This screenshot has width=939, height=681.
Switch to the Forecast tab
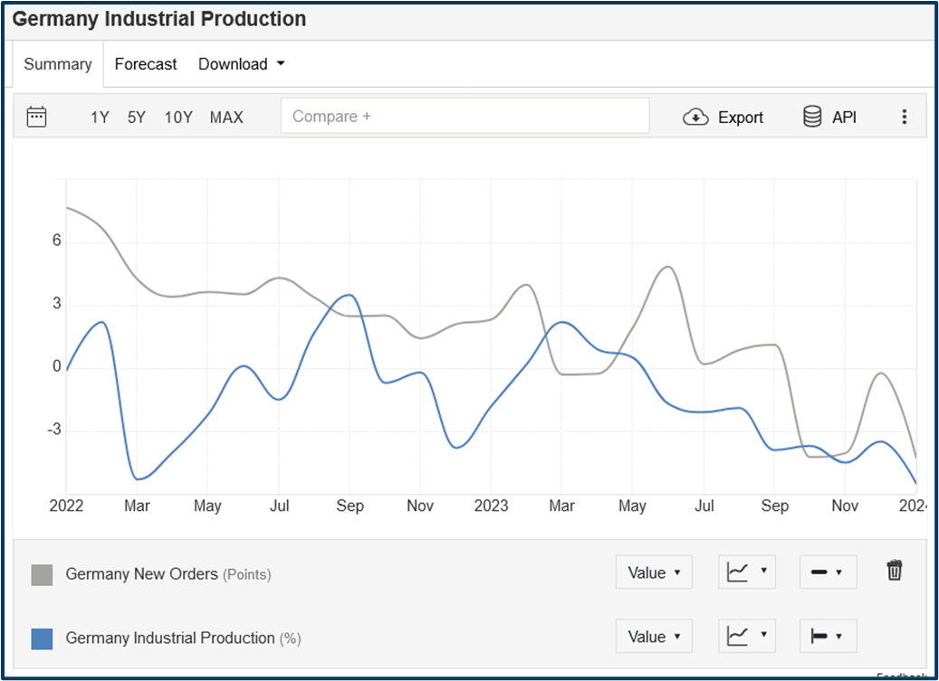pyautogui.click(x=146, y=64)
